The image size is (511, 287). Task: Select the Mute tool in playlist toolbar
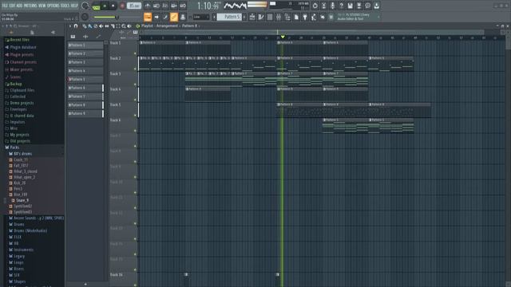tap(101, 26)
